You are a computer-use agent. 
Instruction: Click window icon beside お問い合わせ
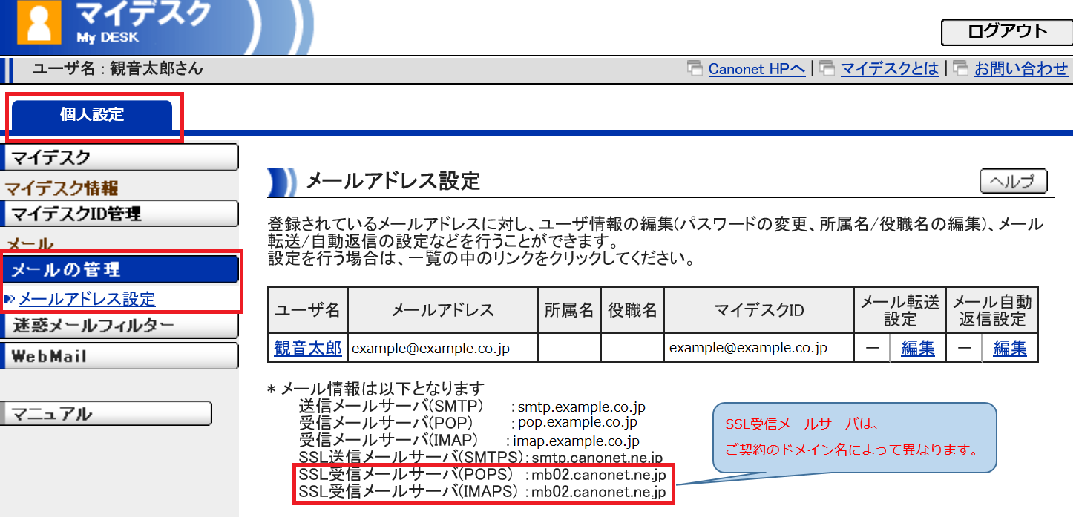coord(961,69)
